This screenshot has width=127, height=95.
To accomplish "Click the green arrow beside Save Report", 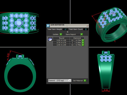I will (82, 34).
